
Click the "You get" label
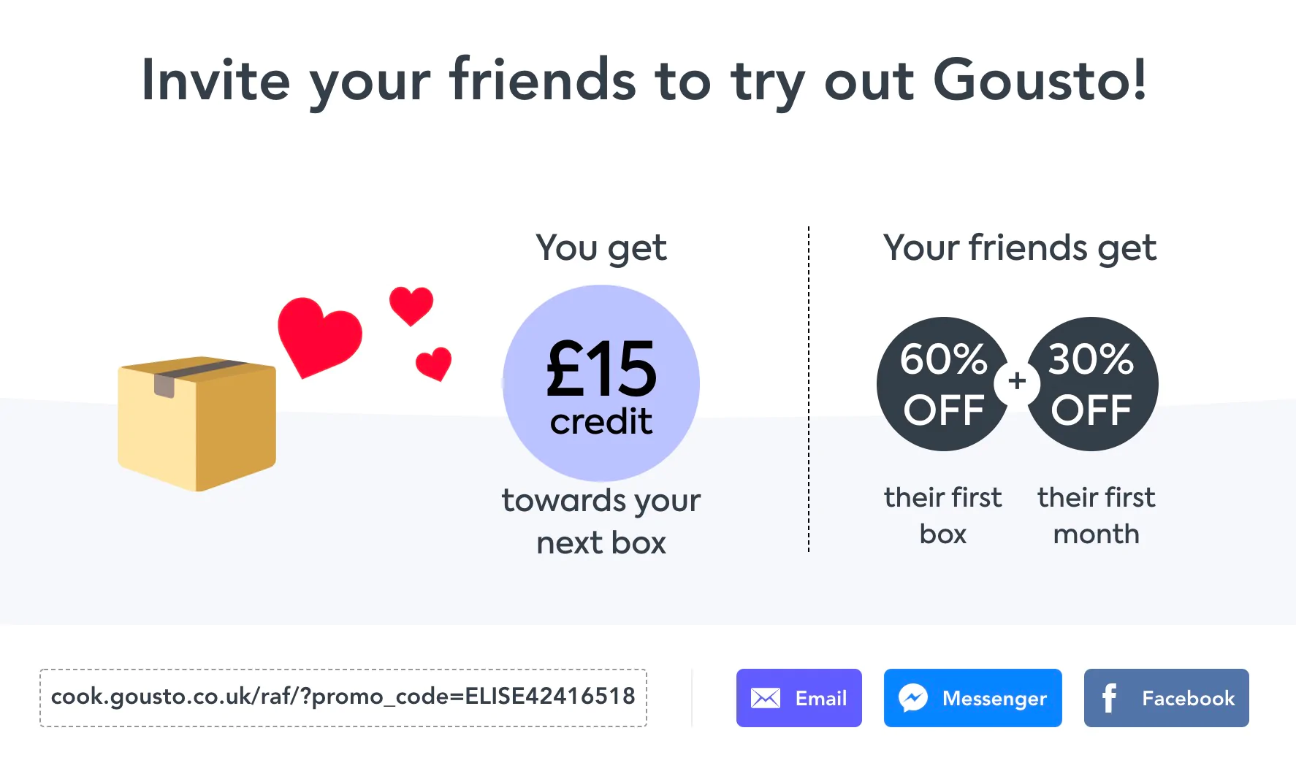(x=601, y=248)
